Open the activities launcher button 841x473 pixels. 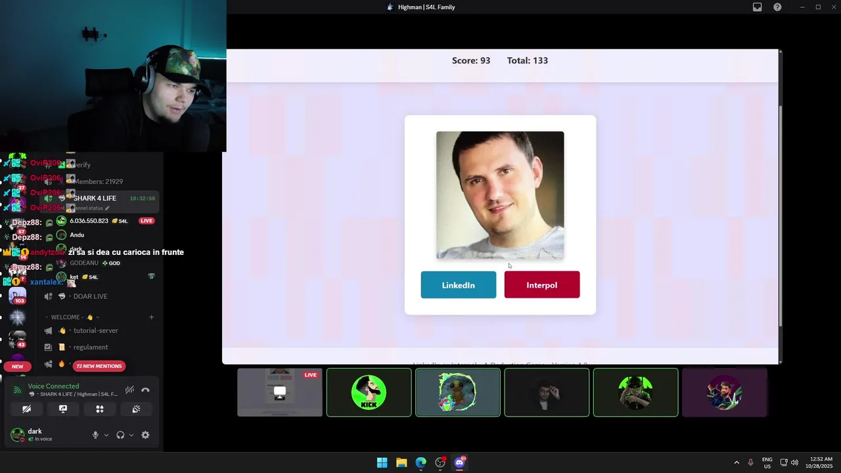100,409
